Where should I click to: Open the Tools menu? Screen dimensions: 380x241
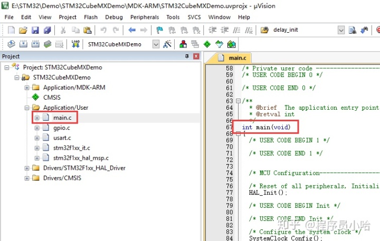173,17
